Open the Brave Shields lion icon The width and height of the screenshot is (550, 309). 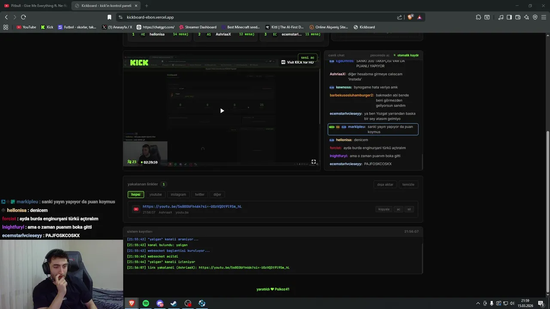pyautogui.click(x=410, y=17)
